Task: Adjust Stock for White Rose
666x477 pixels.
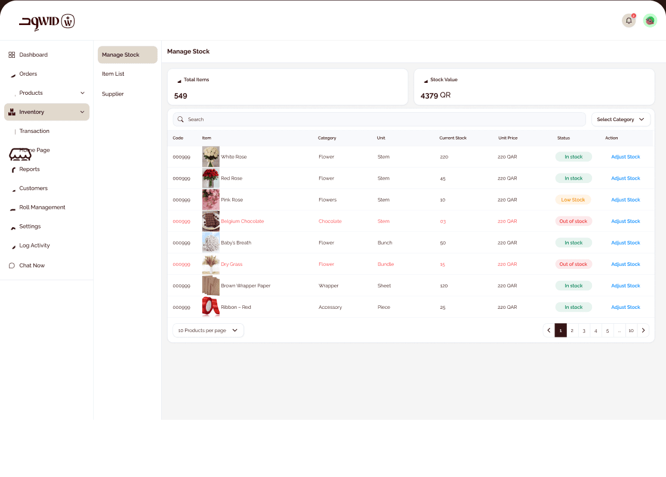Action: point(625,157)
